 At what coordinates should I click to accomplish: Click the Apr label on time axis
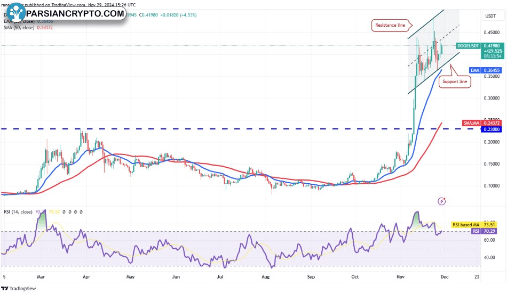pyautogui.click(x=86, y=277)
